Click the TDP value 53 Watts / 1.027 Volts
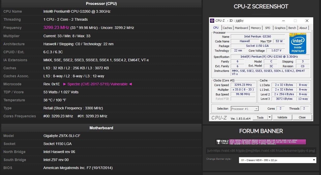The width and height of the screenshot is (321, 175). click(x=61, y=92)
